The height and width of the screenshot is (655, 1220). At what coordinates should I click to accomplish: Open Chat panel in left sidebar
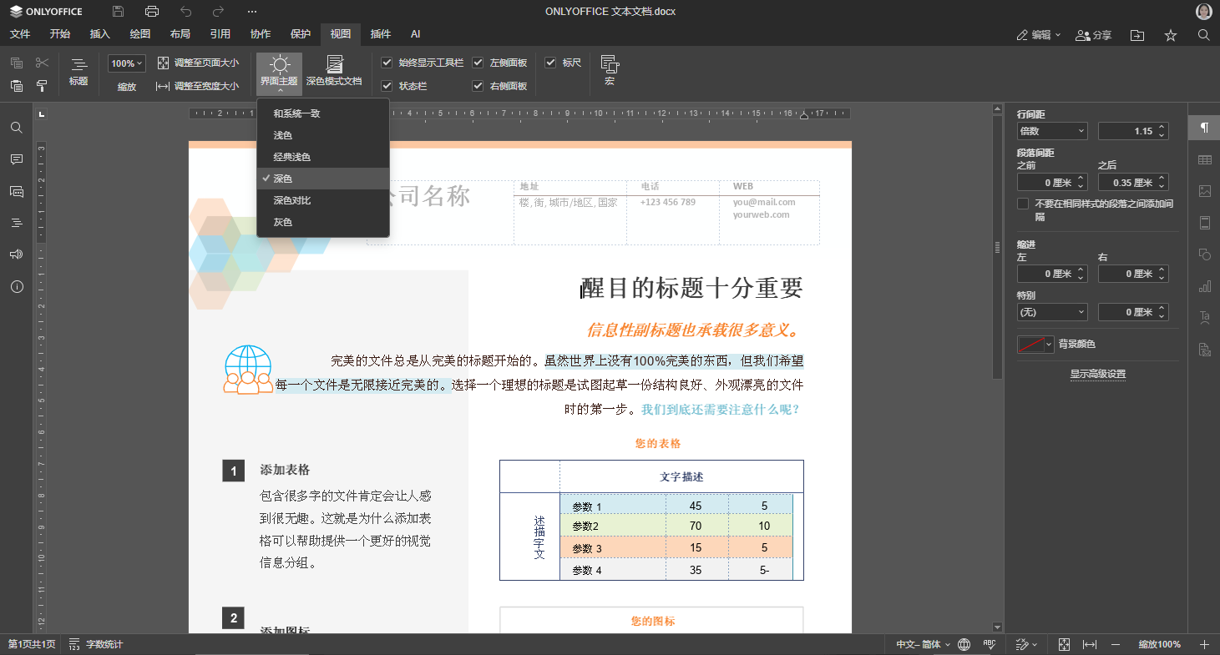click(17, 191)
